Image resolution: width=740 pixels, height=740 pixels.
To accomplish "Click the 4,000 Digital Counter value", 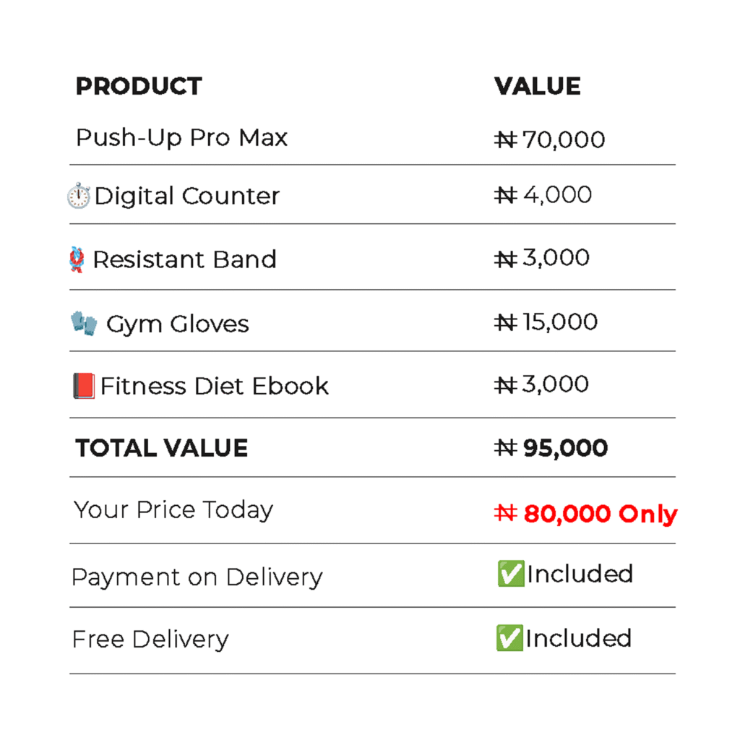I will tap(557, 195).
